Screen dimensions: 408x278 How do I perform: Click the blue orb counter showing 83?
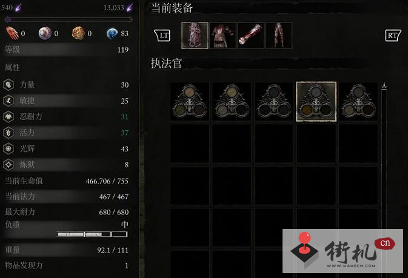pos(118,33)
